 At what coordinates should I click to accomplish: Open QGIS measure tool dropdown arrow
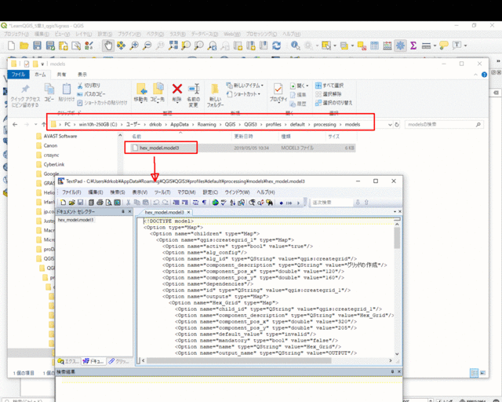(435, 46)
